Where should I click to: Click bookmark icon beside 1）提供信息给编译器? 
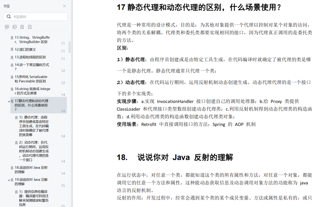point(16,192)
